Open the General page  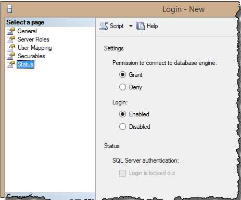pyautogui.click(x=27, y=31)
